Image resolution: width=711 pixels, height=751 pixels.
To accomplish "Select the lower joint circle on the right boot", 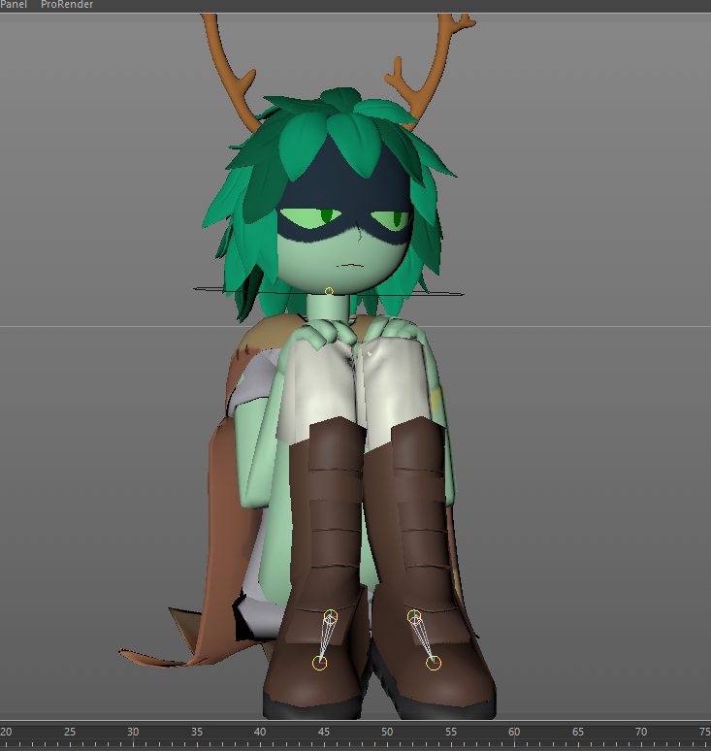I will [x=434, y=663].
